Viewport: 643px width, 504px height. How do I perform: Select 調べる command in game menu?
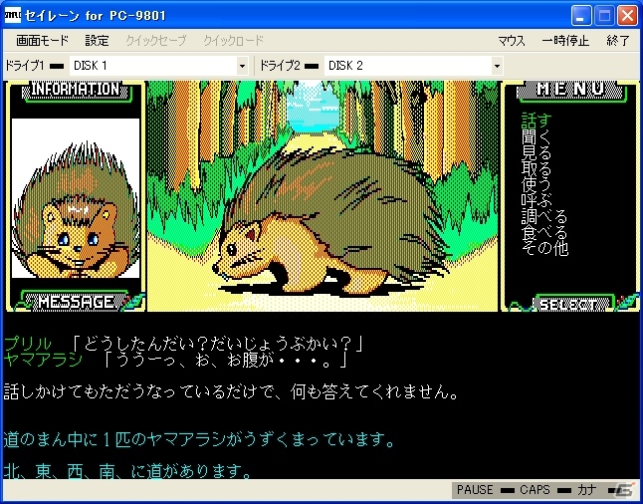[x=544, y=216]
